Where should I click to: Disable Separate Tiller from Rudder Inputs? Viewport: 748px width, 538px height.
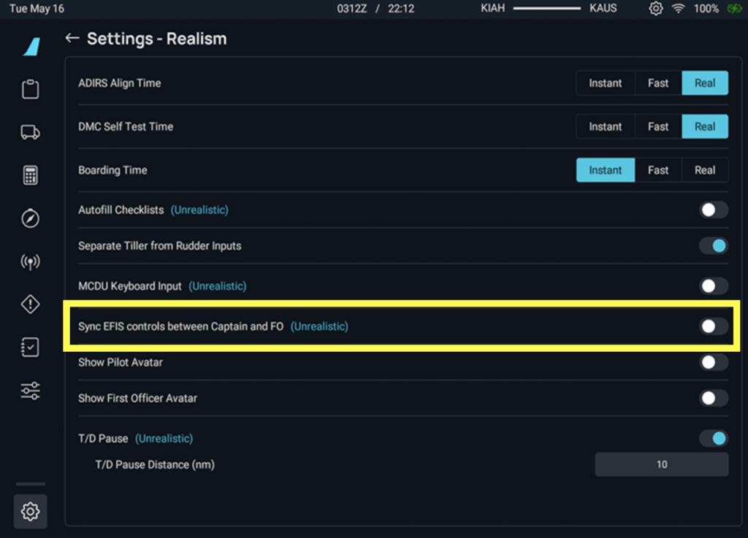coord(713,246)
